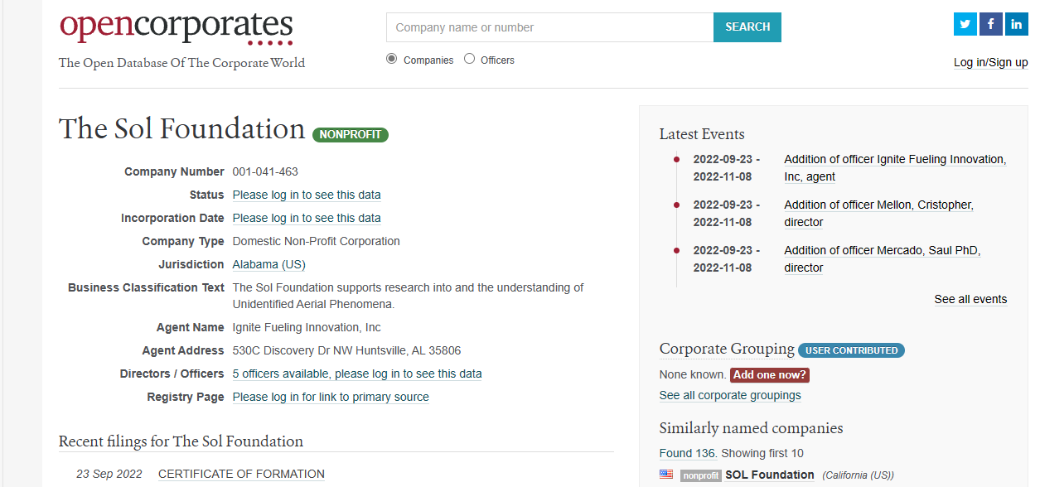Select the Officers radio button
Image resolution: width=1040 pixels, height=487 pixels.
(x=470, y=59)
